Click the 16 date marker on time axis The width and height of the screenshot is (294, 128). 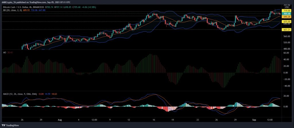[x=154, y=120]
